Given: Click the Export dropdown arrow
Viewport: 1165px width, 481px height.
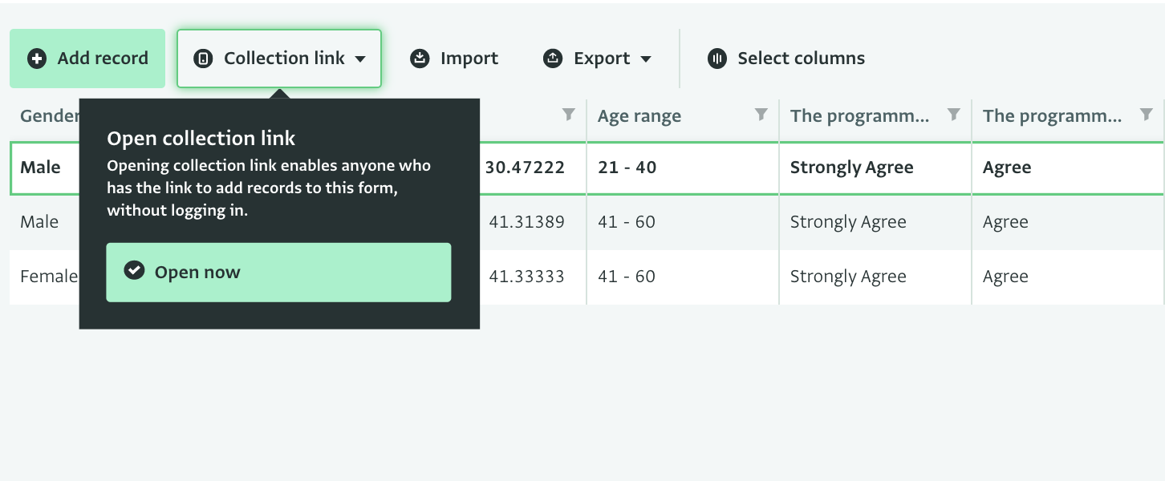Looking at the screenshot, I should 646,59.
